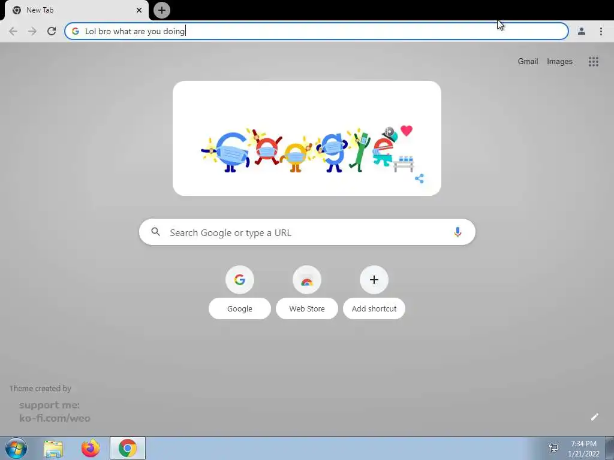The height and width of the screenshot is (460, 614).
Task: Click the Search Google or type a URL box
Action: tap(308, 232)
